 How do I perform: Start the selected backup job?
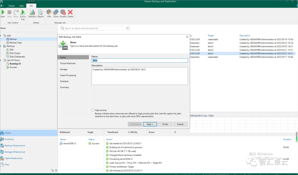tap(3, 14)
